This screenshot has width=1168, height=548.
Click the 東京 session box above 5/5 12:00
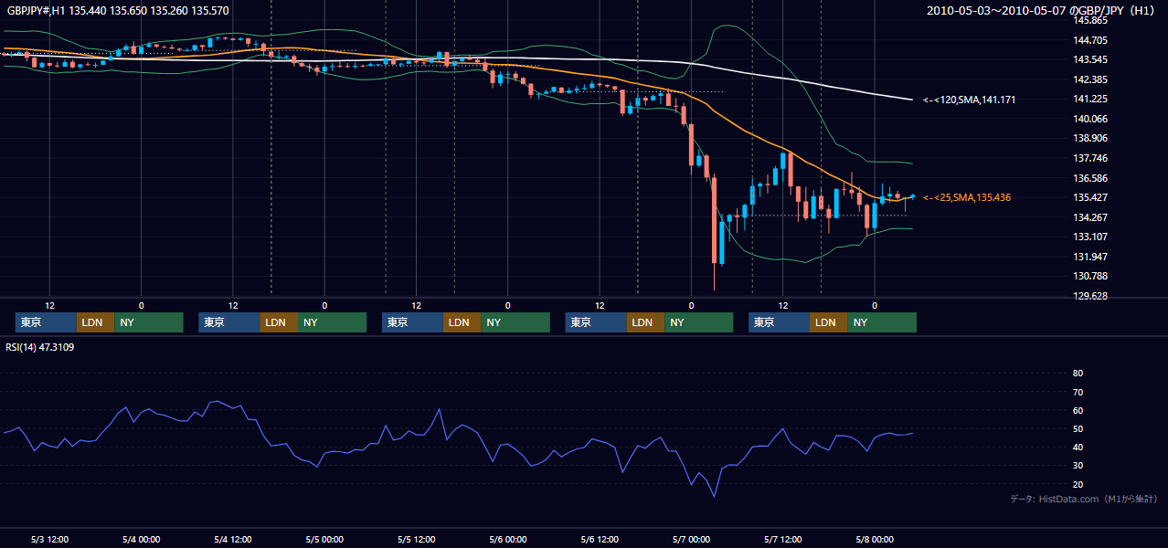click(412, 322)
